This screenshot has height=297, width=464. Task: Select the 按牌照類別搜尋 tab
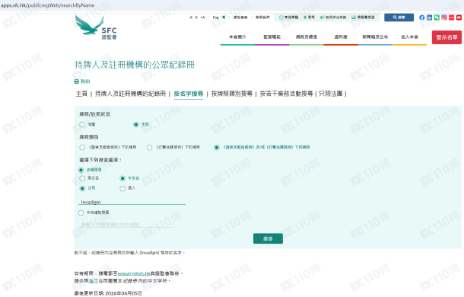(x=232, y=94)
